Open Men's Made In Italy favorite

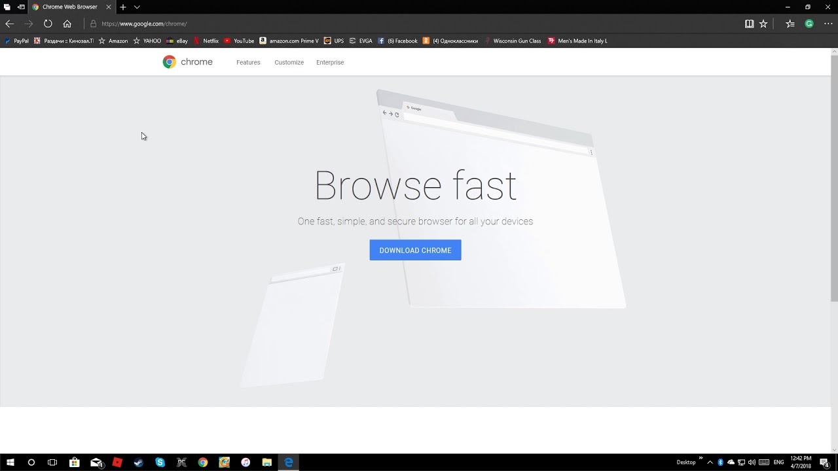pos(577,41)
